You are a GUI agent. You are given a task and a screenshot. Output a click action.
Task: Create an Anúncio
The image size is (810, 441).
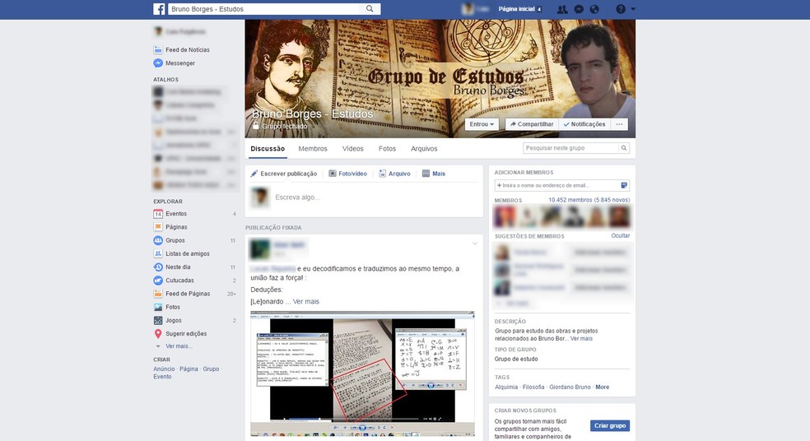pos(164,369)
